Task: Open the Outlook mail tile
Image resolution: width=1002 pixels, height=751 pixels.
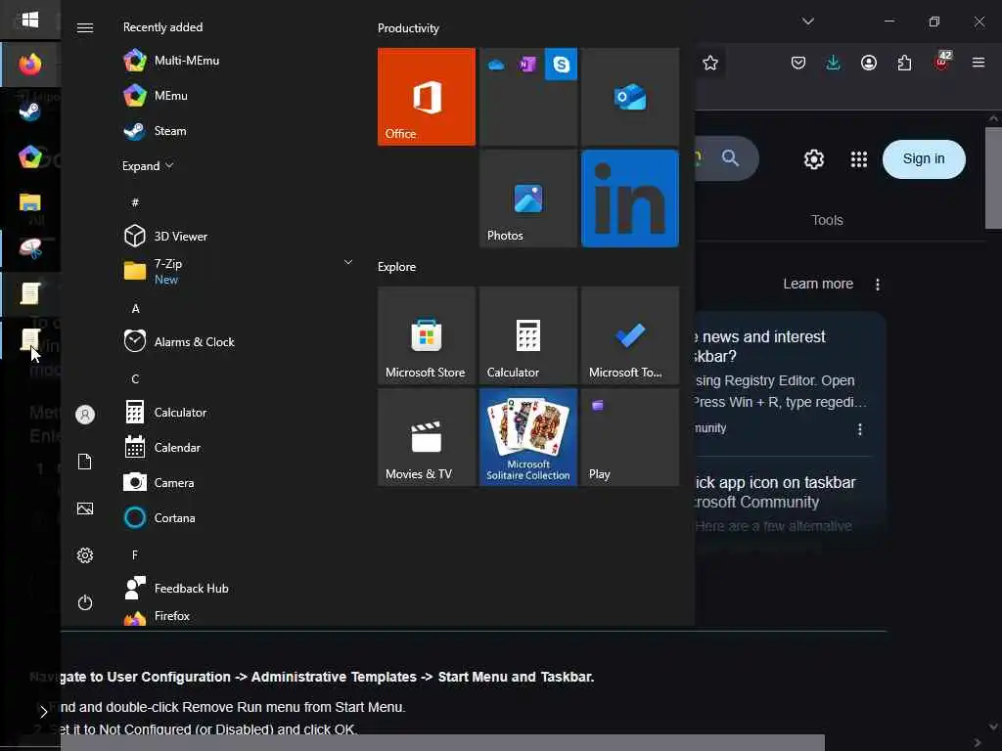Action: (x=630, y=97)
